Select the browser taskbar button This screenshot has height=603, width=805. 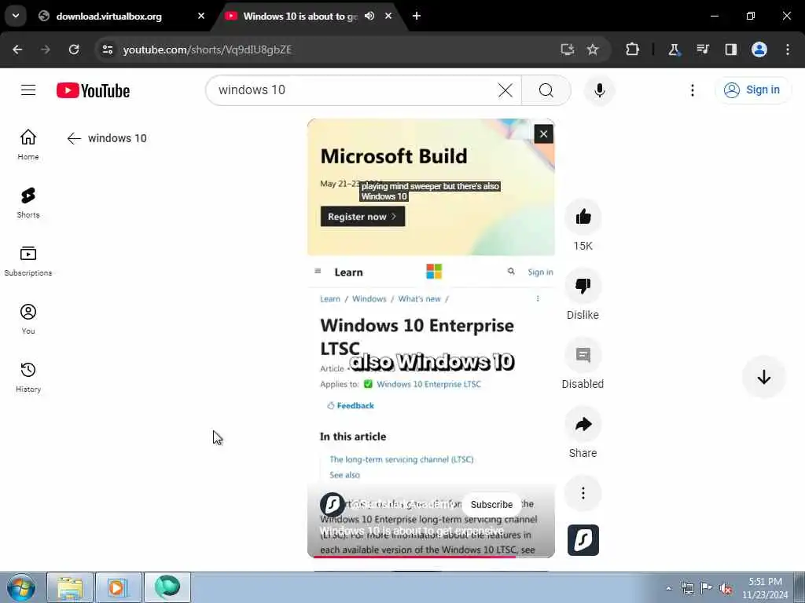tap(167, 587)
